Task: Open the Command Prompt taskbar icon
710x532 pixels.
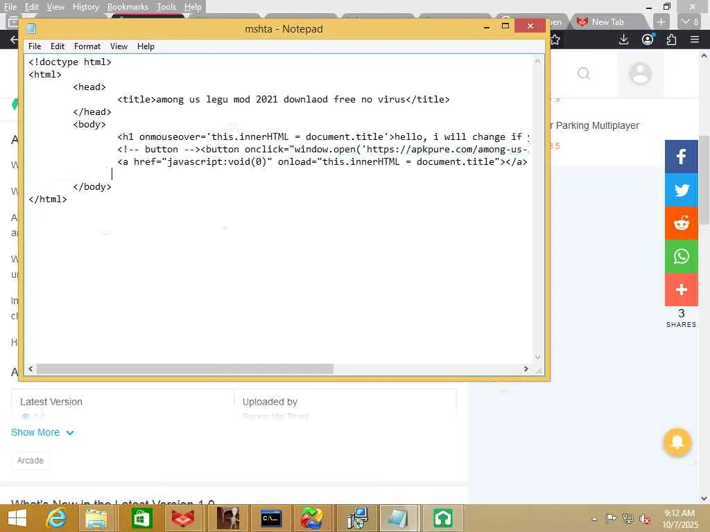Action: click(271, 518)
